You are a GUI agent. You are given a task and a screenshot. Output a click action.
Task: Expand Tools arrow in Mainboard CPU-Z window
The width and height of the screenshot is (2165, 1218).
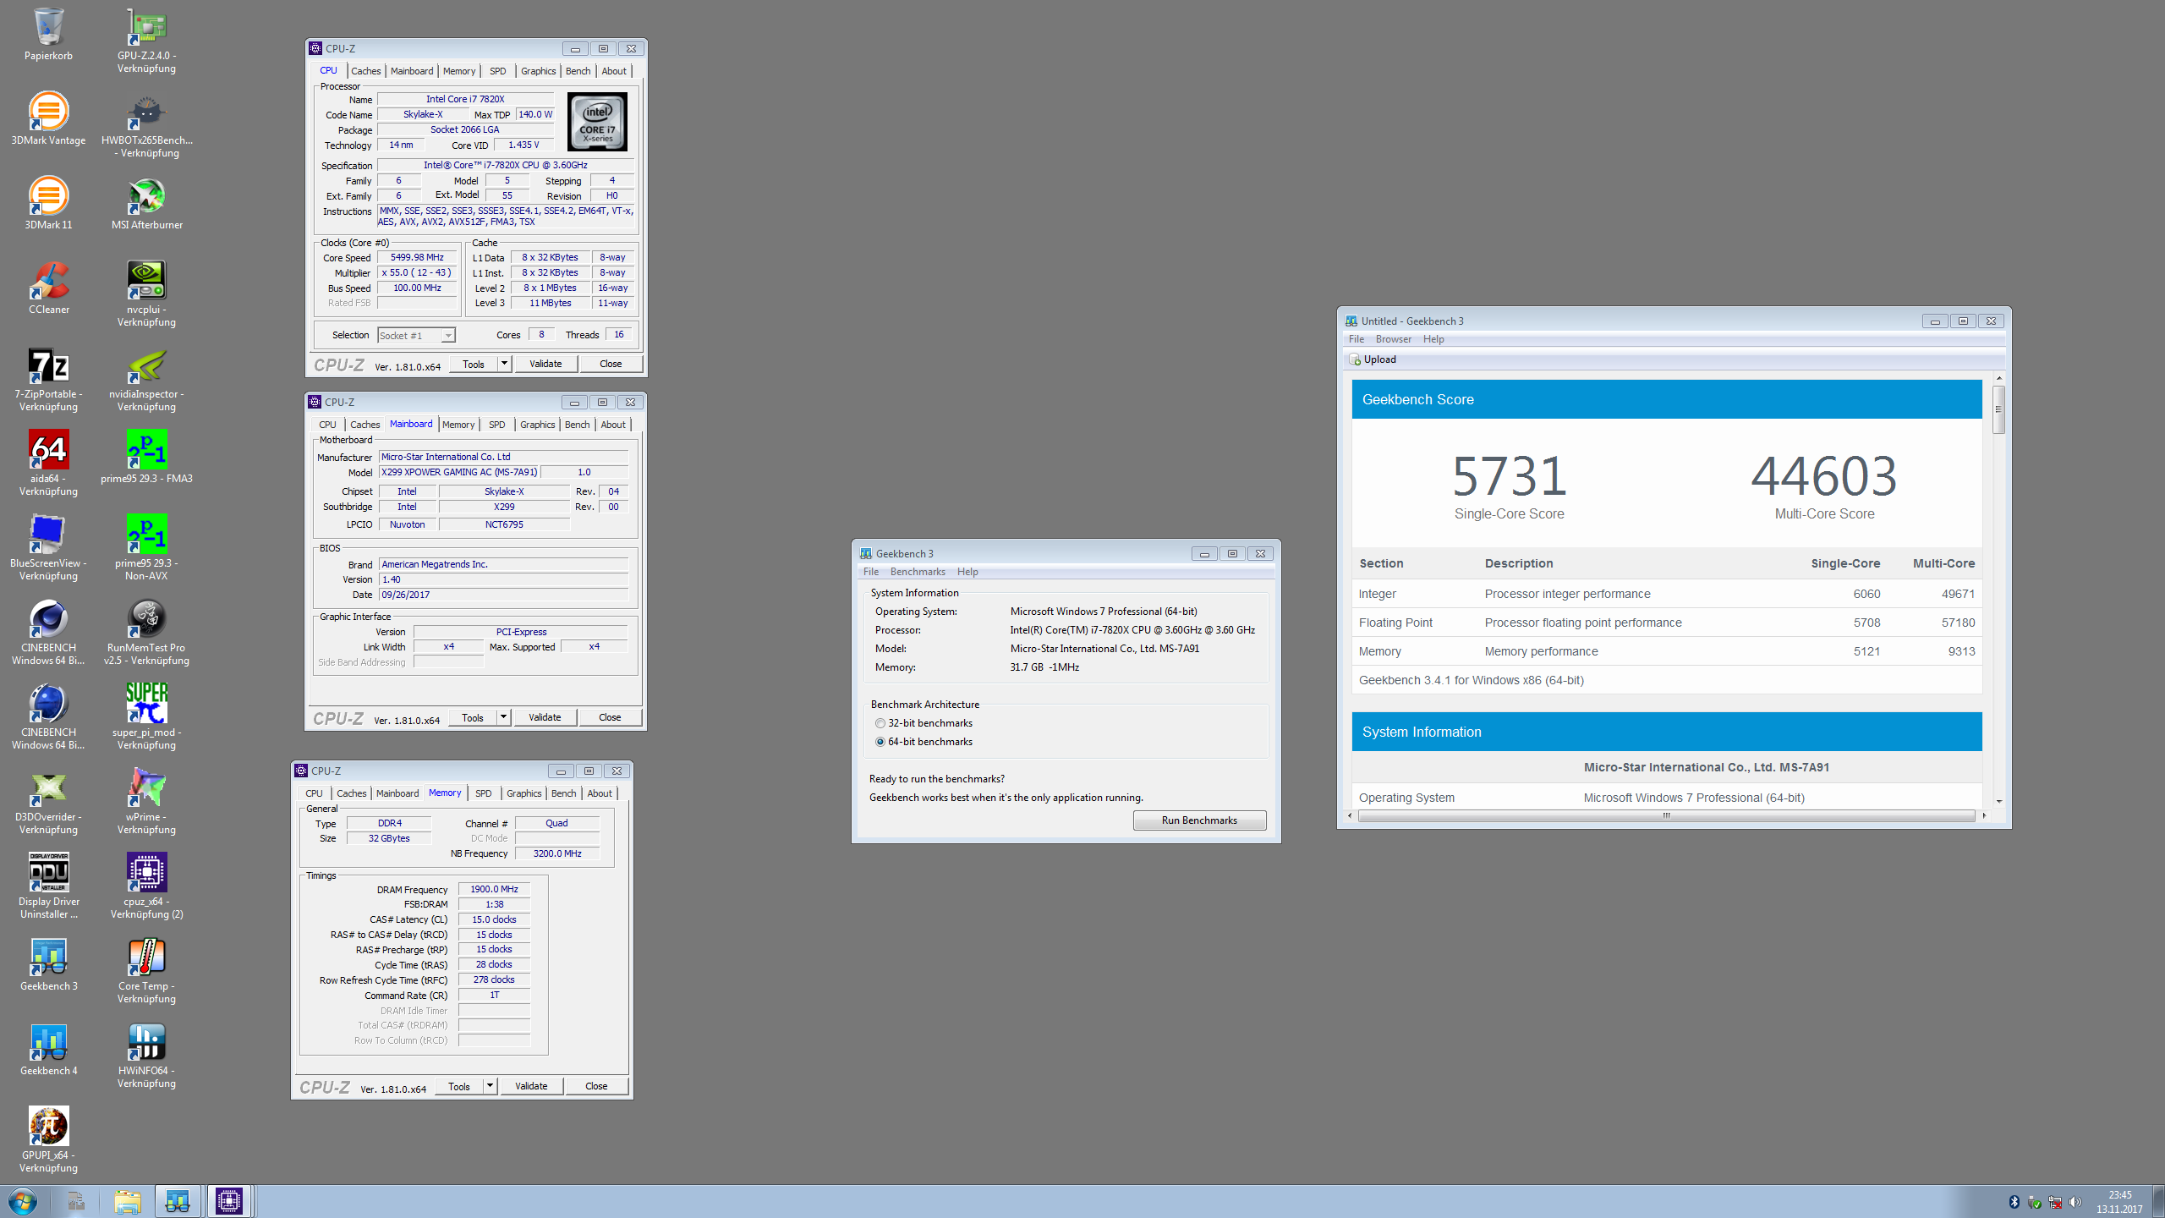(503, 717)
